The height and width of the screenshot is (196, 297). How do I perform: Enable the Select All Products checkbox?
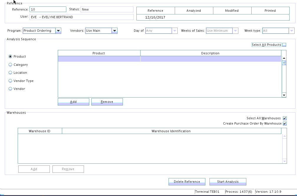tap(284, 45)
